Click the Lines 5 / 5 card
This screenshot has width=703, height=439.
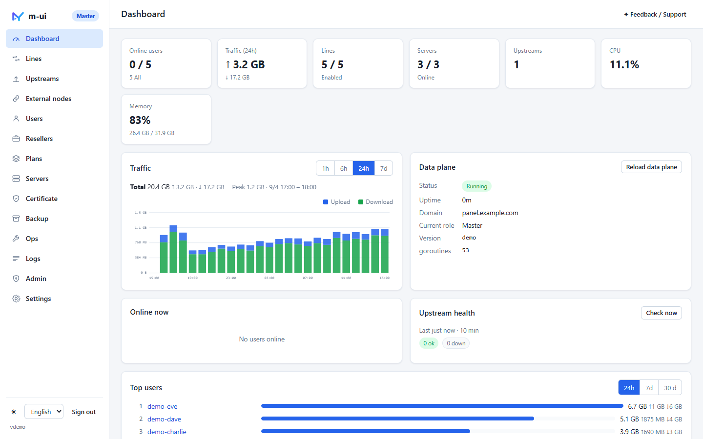[x=358, y=63]
